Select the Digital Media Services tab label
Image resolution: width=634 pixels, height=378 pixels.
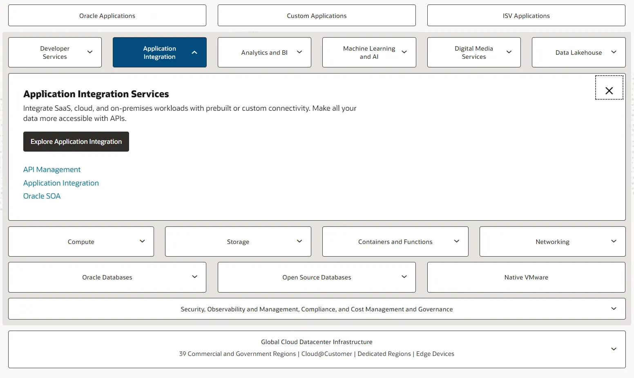coord(474,53)
